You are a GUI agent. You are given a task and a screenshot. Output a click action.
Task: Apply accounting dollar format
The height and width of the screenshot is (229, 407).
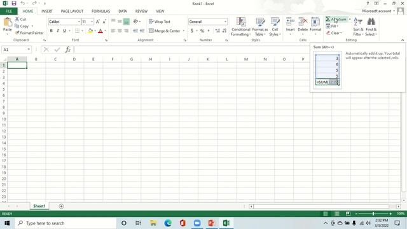[192, 31]
